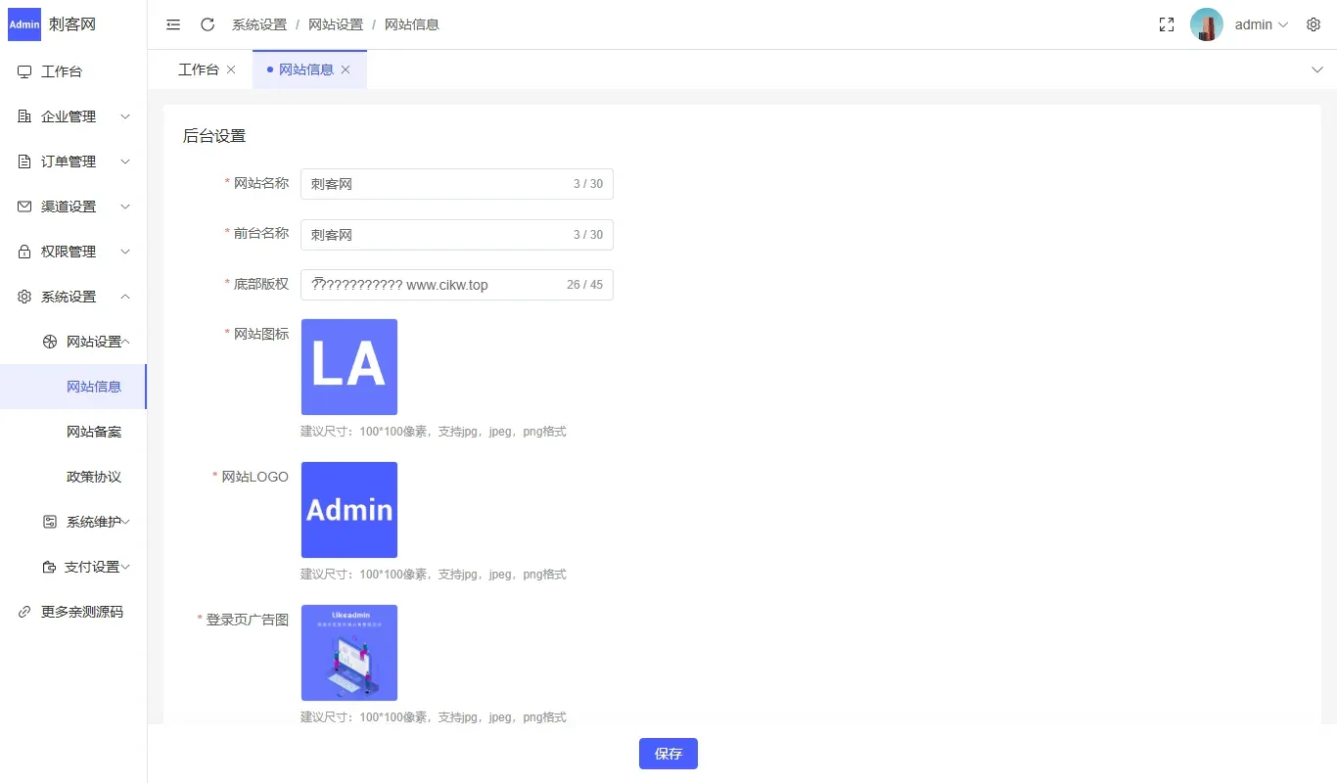Click the 渠道设置 envelope icon

click(24, 207)
